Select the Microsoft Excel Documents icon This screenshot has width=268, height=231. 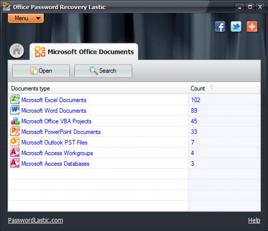[15, 100]
